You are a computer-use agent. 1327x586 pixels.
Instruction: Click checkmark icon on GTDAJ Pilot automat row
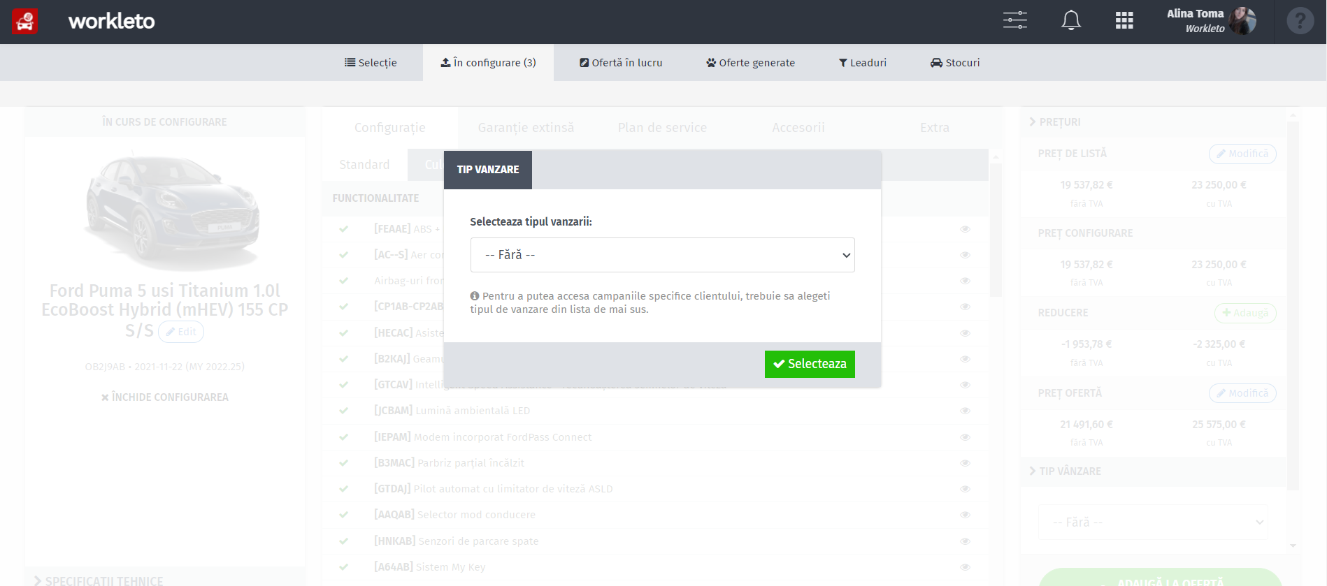pyautogui.click(x=343, y=489)
